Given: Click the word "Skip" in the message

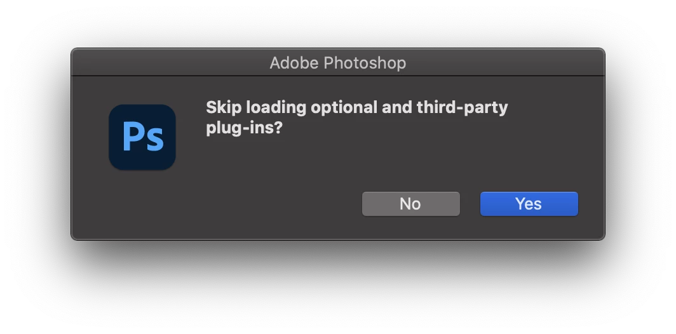Looking at the screenshot, I should coord(223,107).
